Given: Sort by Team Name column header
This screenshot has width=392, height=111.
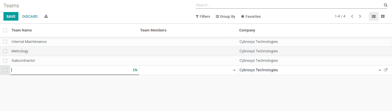Looking at the screenshot, I should [22, 30].
